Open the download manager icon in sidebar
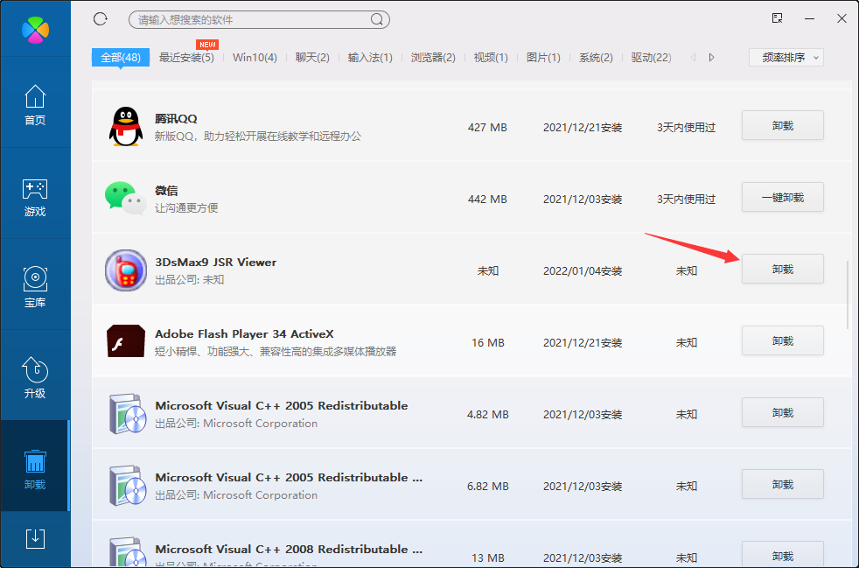The height and width of the screenshot is (568, 859). (x=35, y=539)
